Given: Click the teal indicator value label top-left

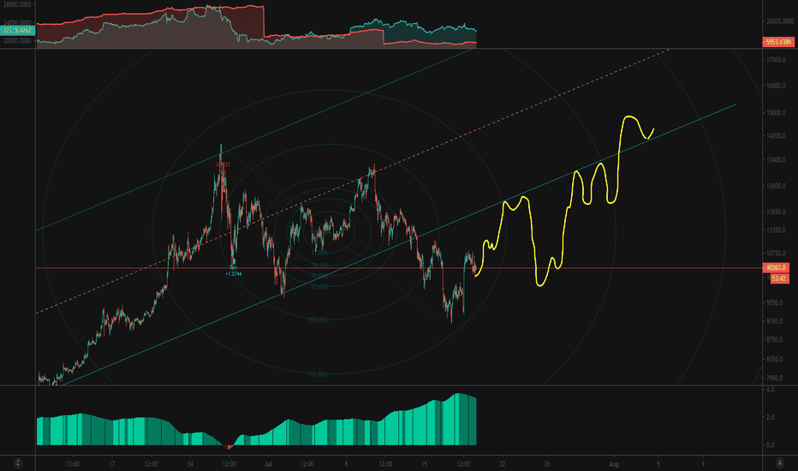Looking at the screenshot, I should click(18, 30).
